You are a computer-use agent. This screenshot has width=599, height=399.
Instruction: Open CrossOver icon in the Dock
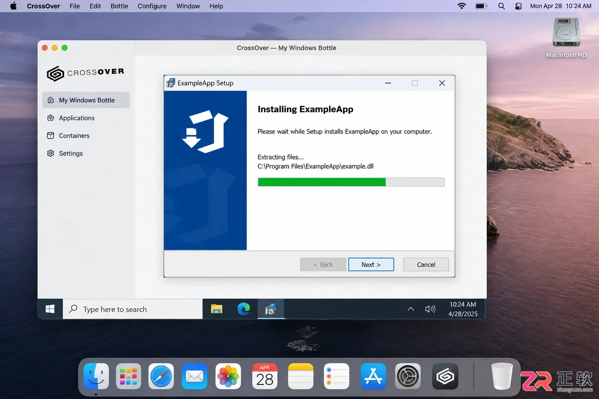445,377
